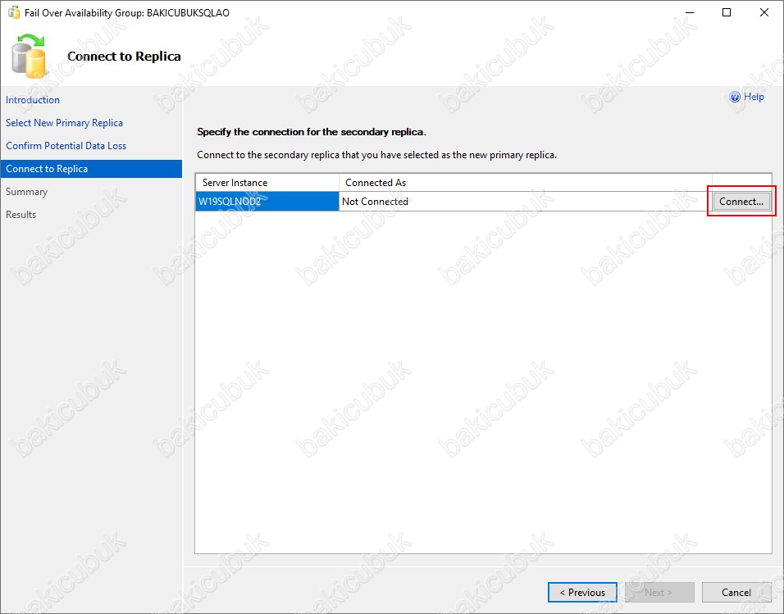Image resolution: width=784 pixels, height=614 pixels.
Task: Open the Select New Primary Replica step
Action: click(64, 123)
